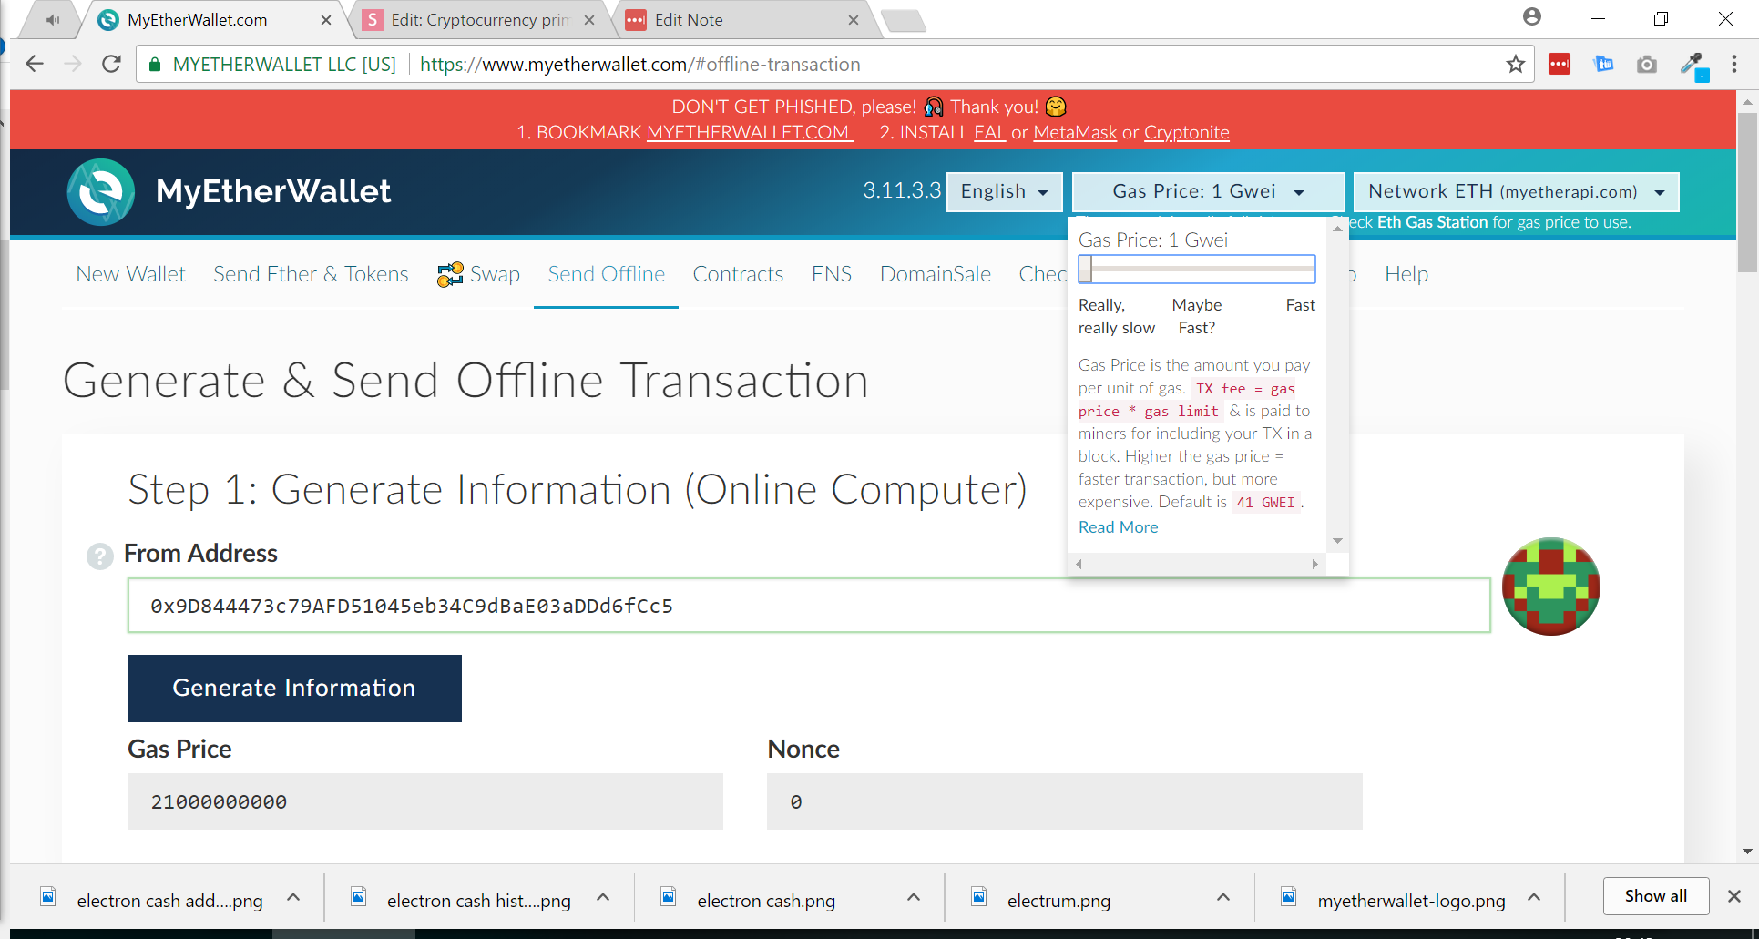1759x939 pixels.
Task: Click the Nonce value field
Action: pos(1065,801)
